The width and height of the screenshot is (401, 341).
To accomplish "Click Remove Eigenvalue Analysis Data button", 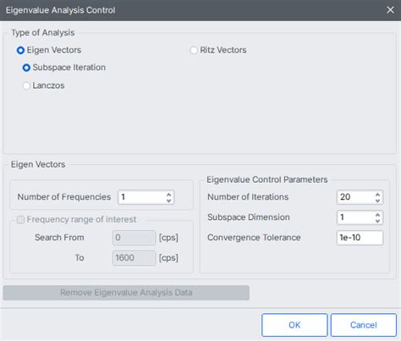I will point(126,293).
